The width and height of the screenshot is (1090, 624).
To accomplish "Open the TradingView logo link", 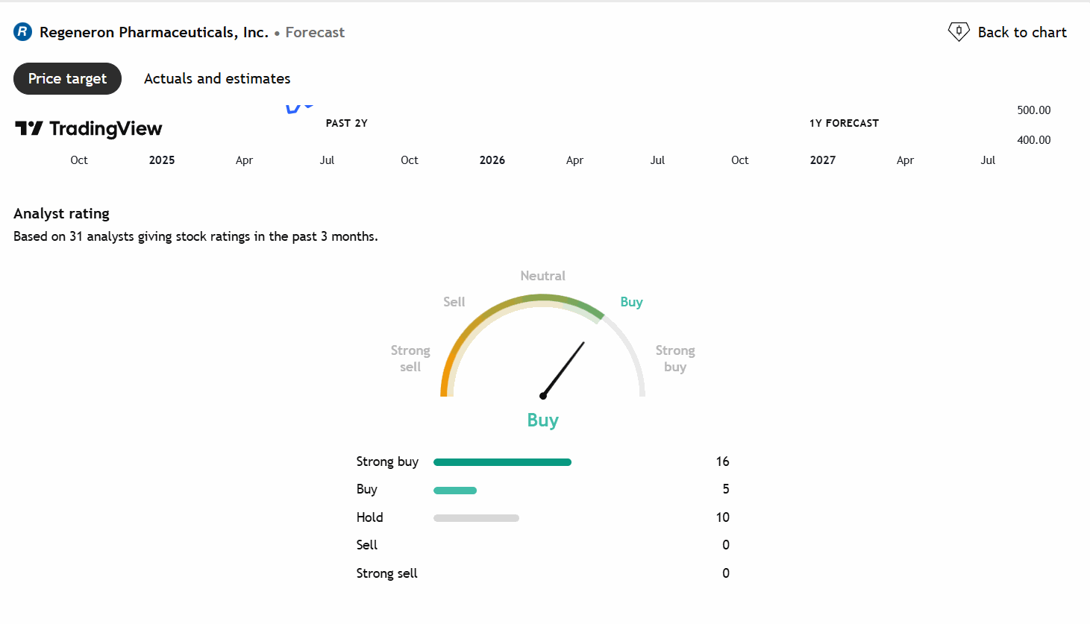I will point(89,129).
